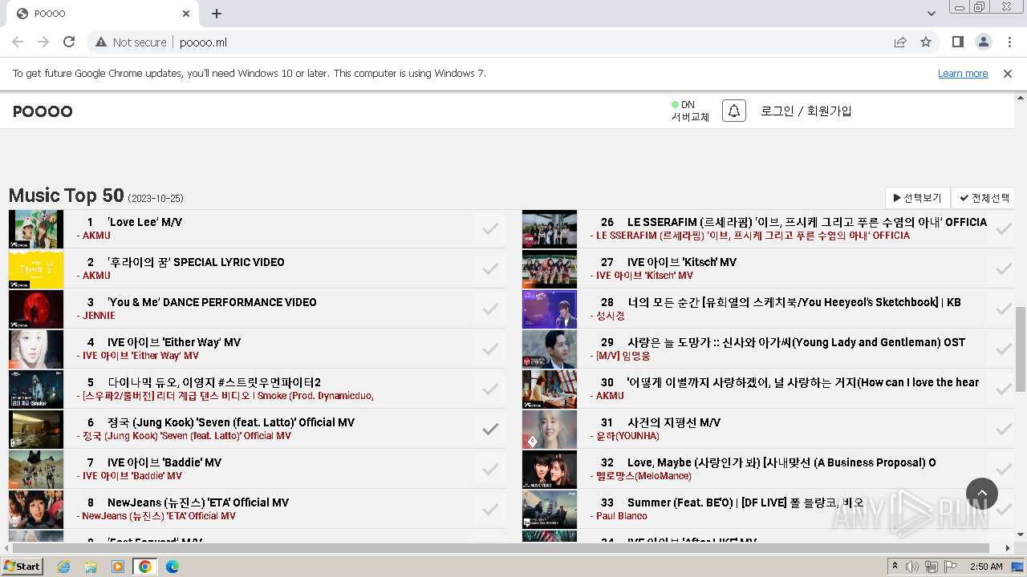
Task: Select Summer (Feat. BE'O) DF LIVE title
Action: [745, 502]
